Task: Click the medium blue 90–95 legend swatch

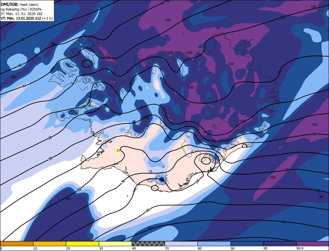Action: [x=247, y=243]
